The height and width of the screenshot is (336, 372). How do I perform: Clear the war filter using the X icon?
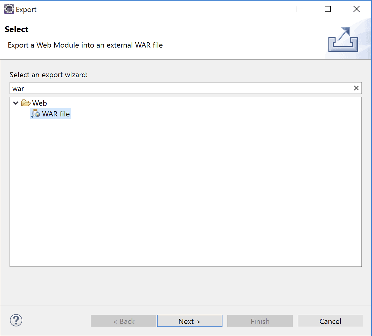click(356, 88)
